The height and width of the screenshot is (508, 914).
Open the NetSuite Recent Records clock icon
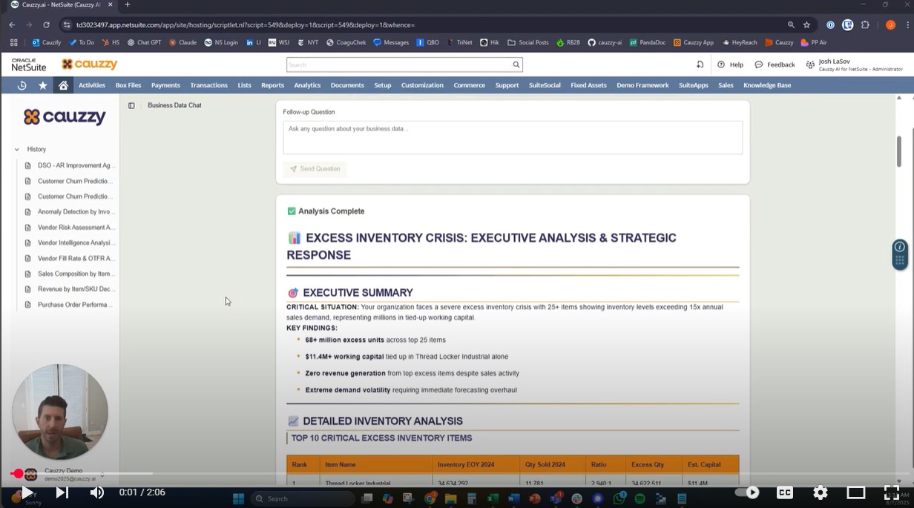tap(22, 85)
